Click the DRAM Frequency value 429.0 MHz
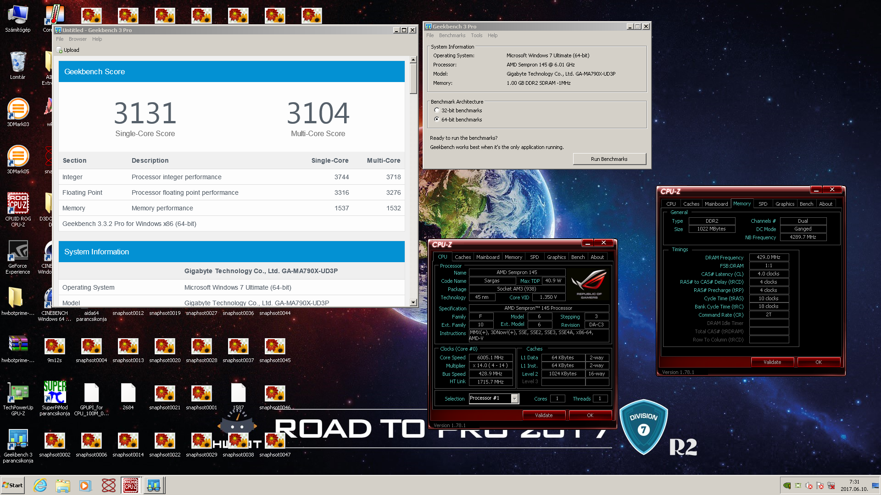This screenshot has width=881, height=495. pyautogui.click(x=769, y=258)
